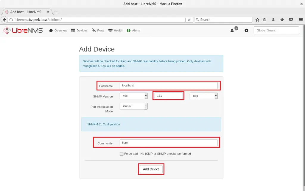This screenshot has width=305, height=191.
Task: Bookmark this page with star icon
Action: (257, 20)
